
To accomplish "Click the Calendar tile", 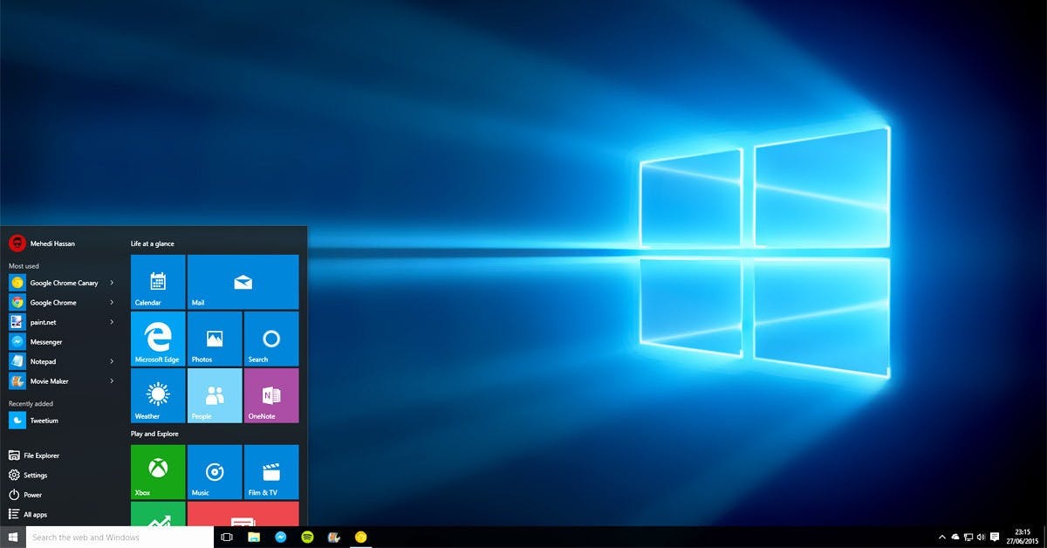I will 157,282.
